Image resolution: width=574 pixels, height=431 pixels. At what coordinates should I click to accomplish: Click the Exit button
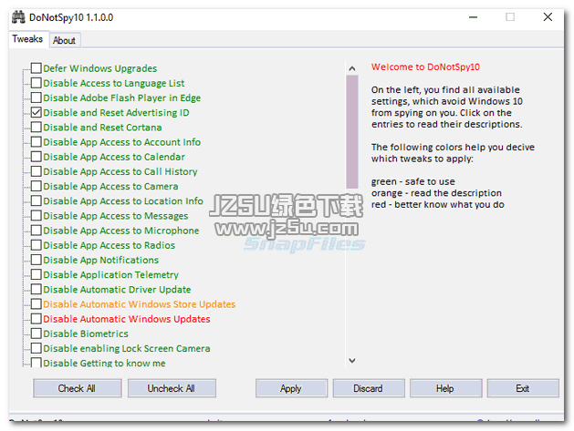[x=523, y=388]
